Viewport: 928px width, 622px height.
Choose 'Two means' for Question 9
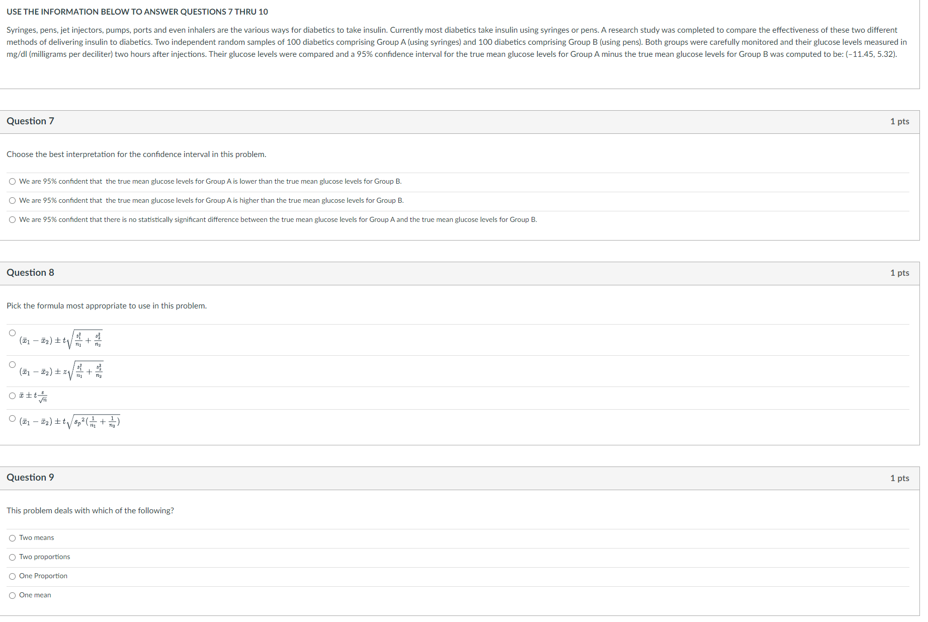point(13,538)
